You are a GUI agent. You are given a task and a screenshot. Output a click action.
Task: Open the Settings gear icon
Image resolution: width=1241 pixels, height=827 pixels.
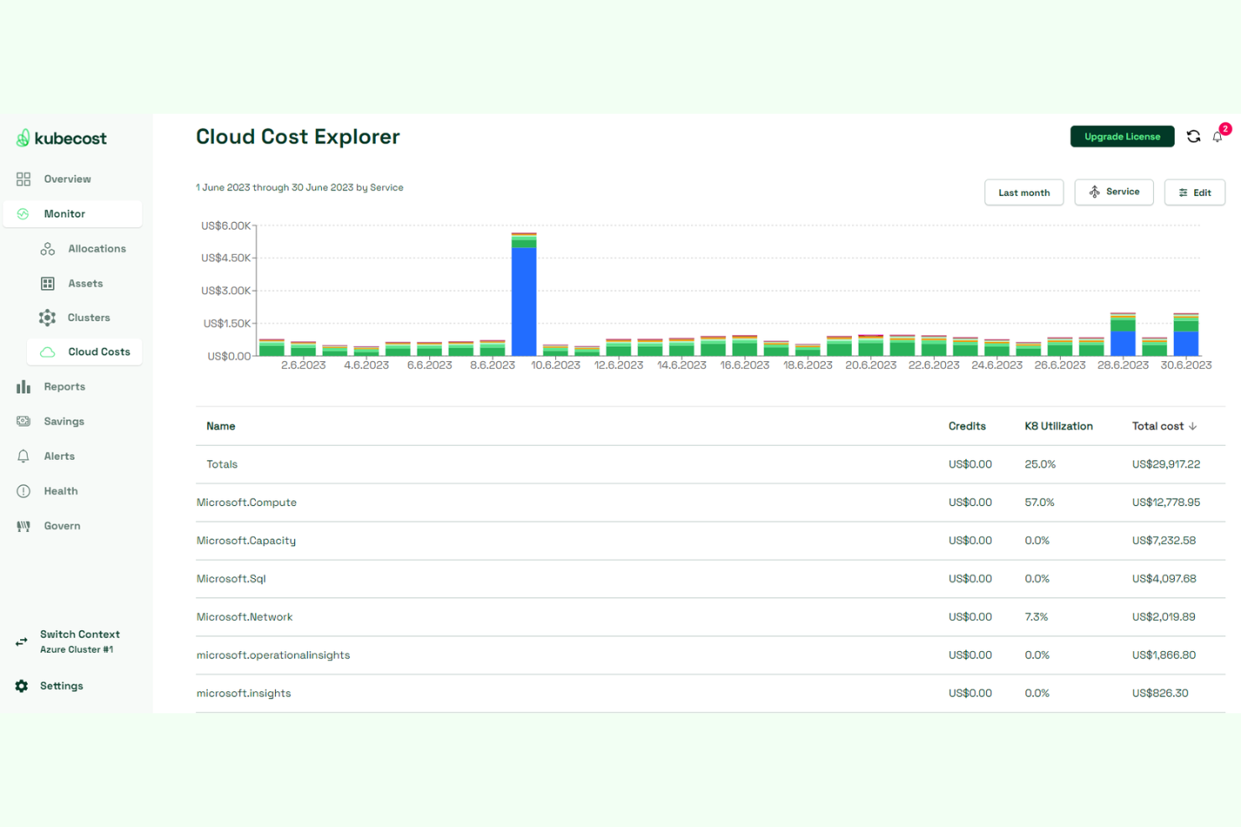(x=21, y=685)
